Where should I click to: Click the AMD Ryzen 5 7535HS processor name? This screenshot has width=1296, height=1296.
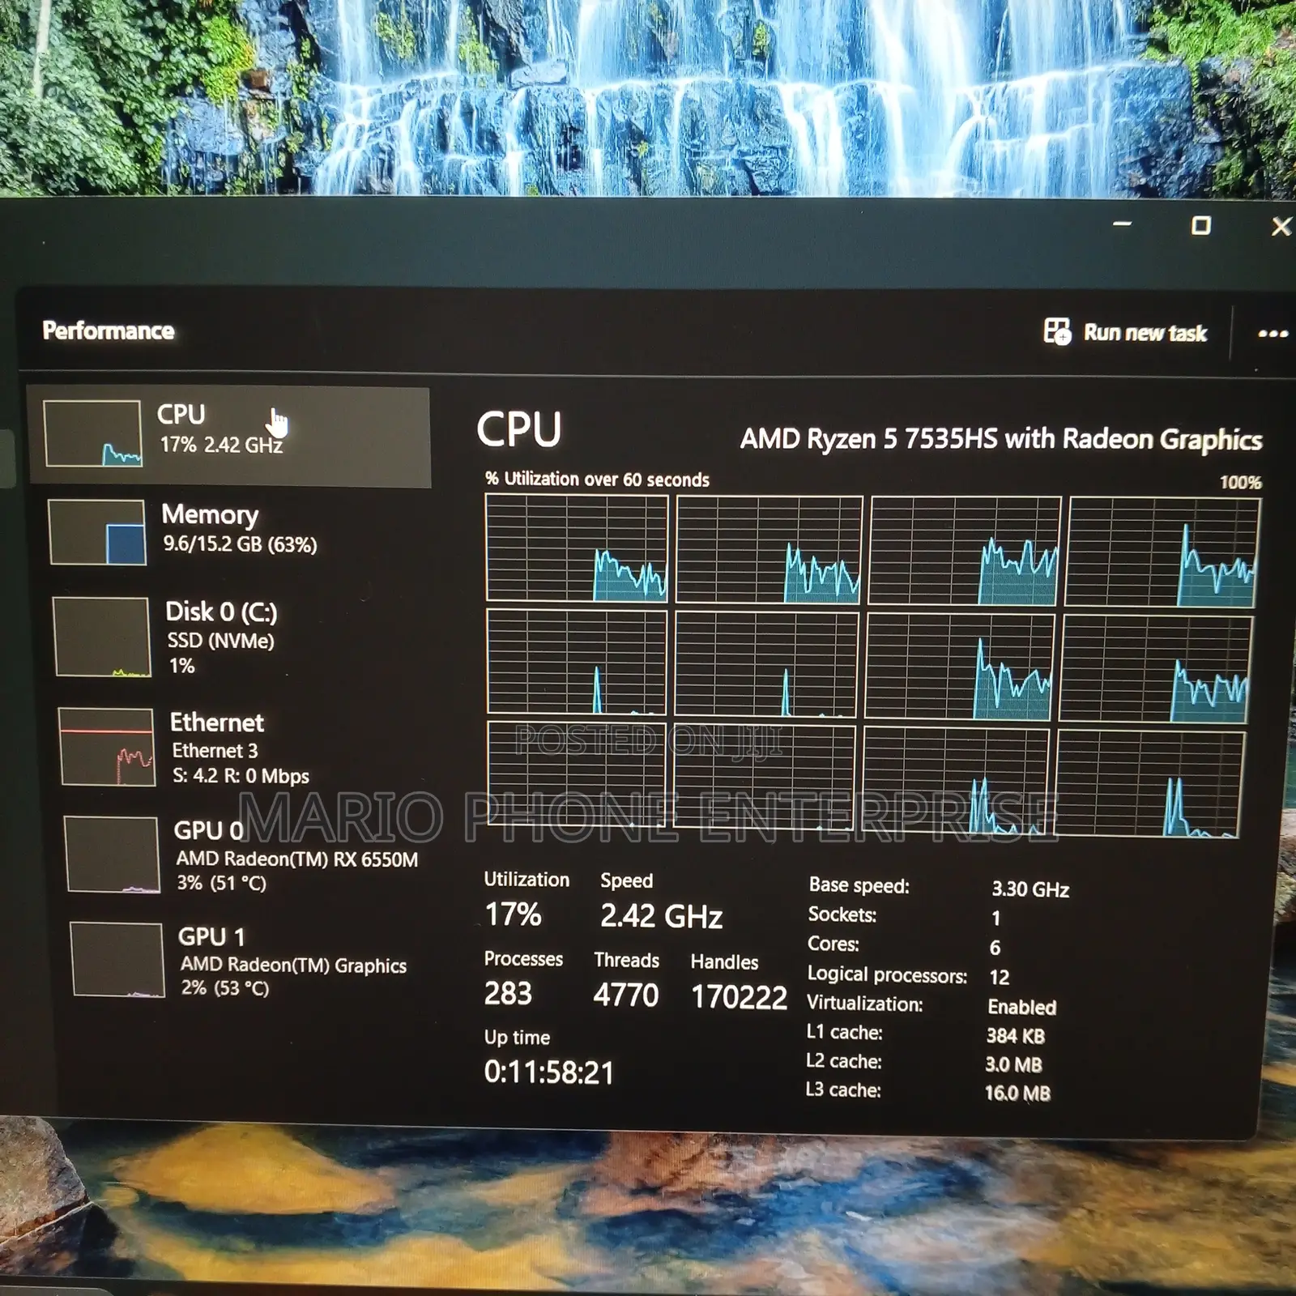click(x=1001, y=439)
